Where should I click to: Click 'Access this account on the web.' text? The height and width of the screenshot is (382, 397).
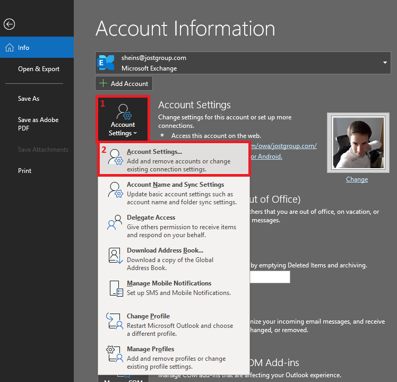(x=216, y=136)
